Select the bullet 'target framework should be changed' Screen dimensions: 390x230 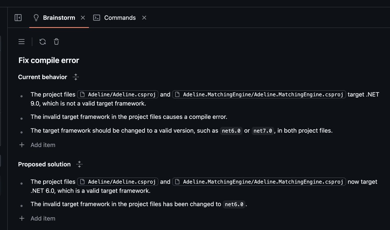[x=182, y=131]
